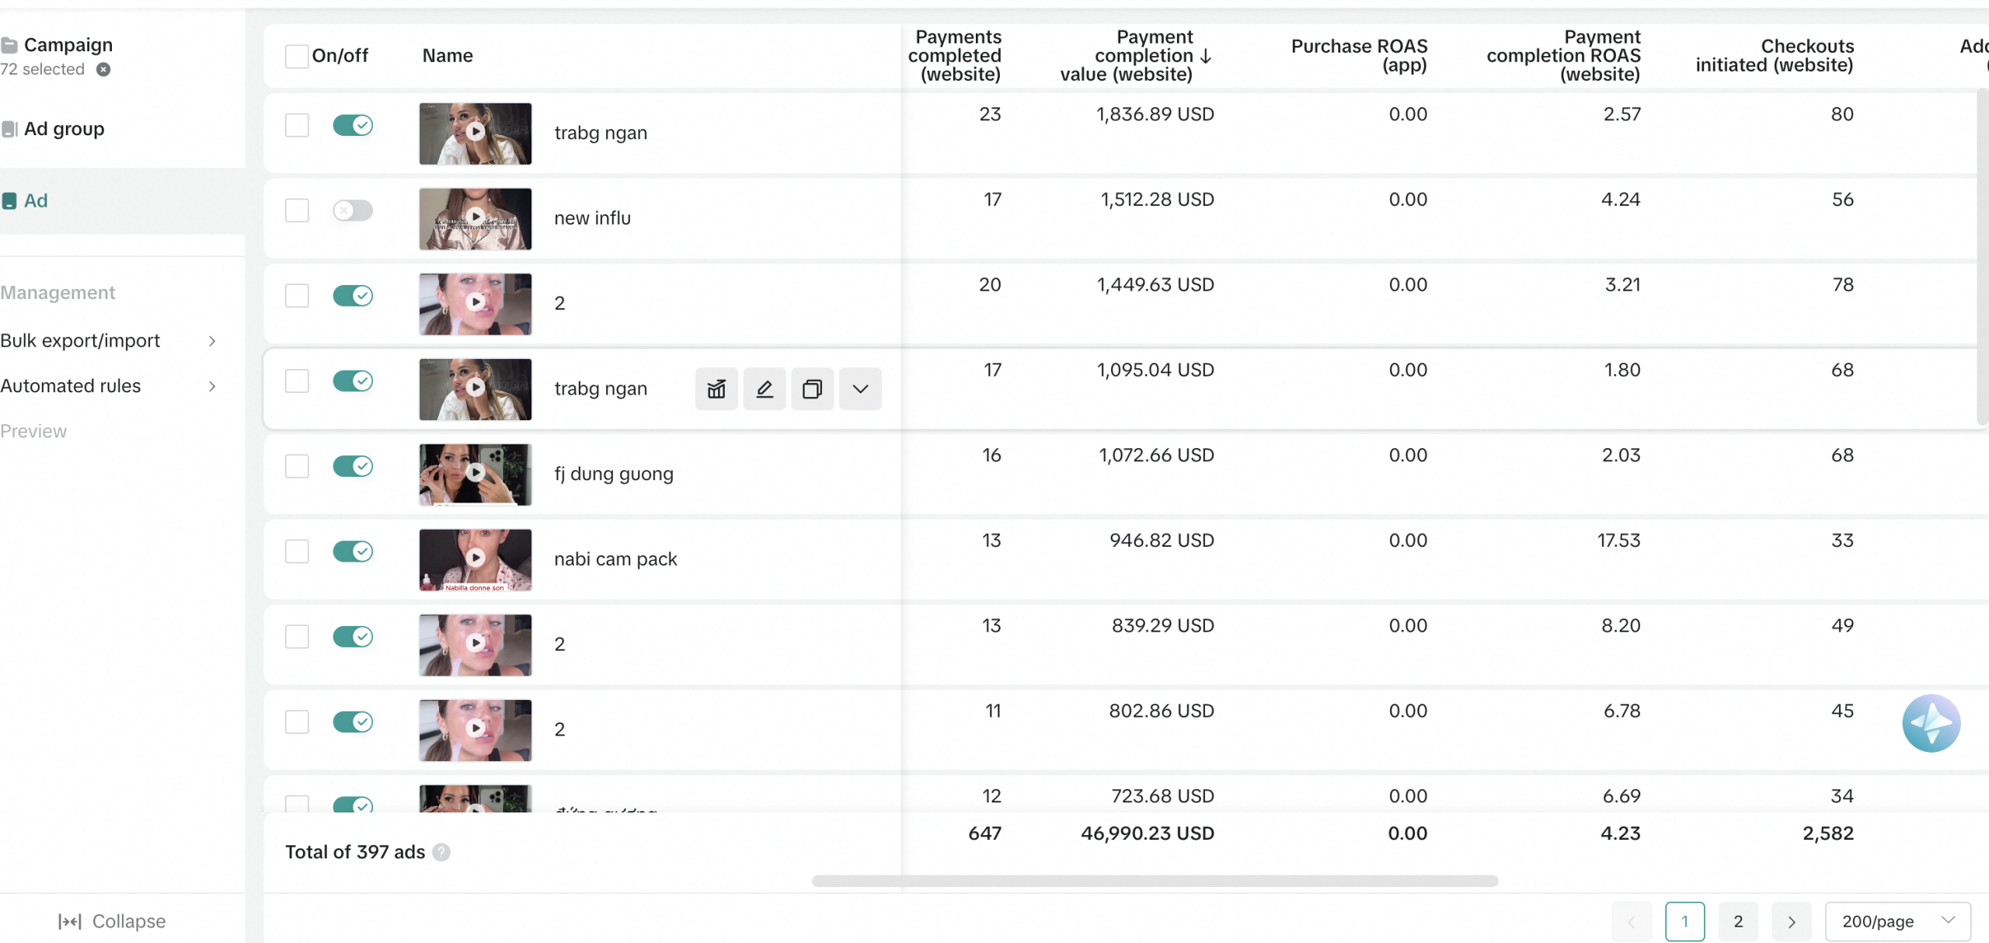The width and height of the screenshot is (1989, 943).
Task: Select the fj dung guong checkbox
Action: point(297,466)
